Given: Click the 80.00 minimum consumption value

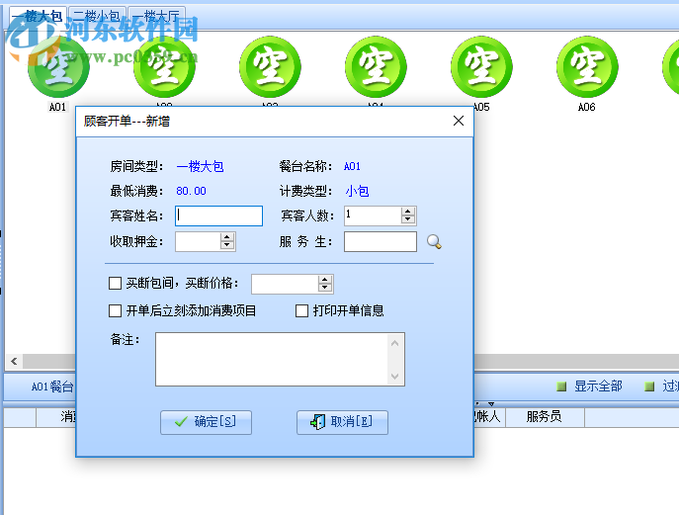Looking at the screenshot, I should 192,191.
